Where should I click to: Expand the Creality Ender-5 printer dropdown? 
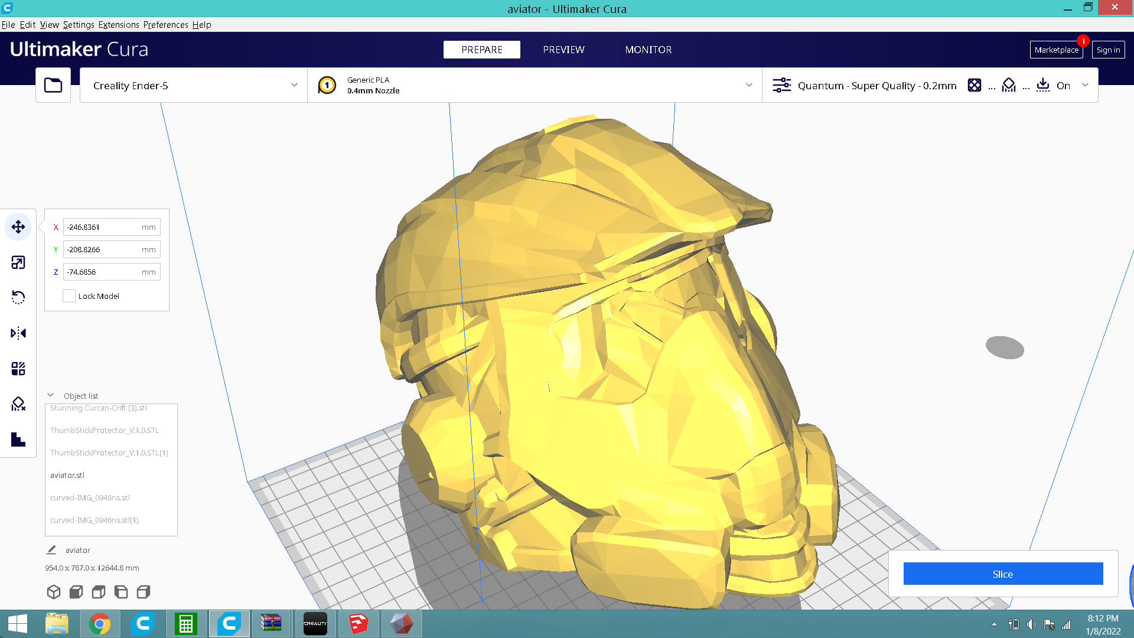pos(194,85)
